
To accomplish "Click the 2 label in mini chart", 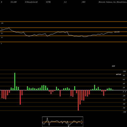I will 81,120.
